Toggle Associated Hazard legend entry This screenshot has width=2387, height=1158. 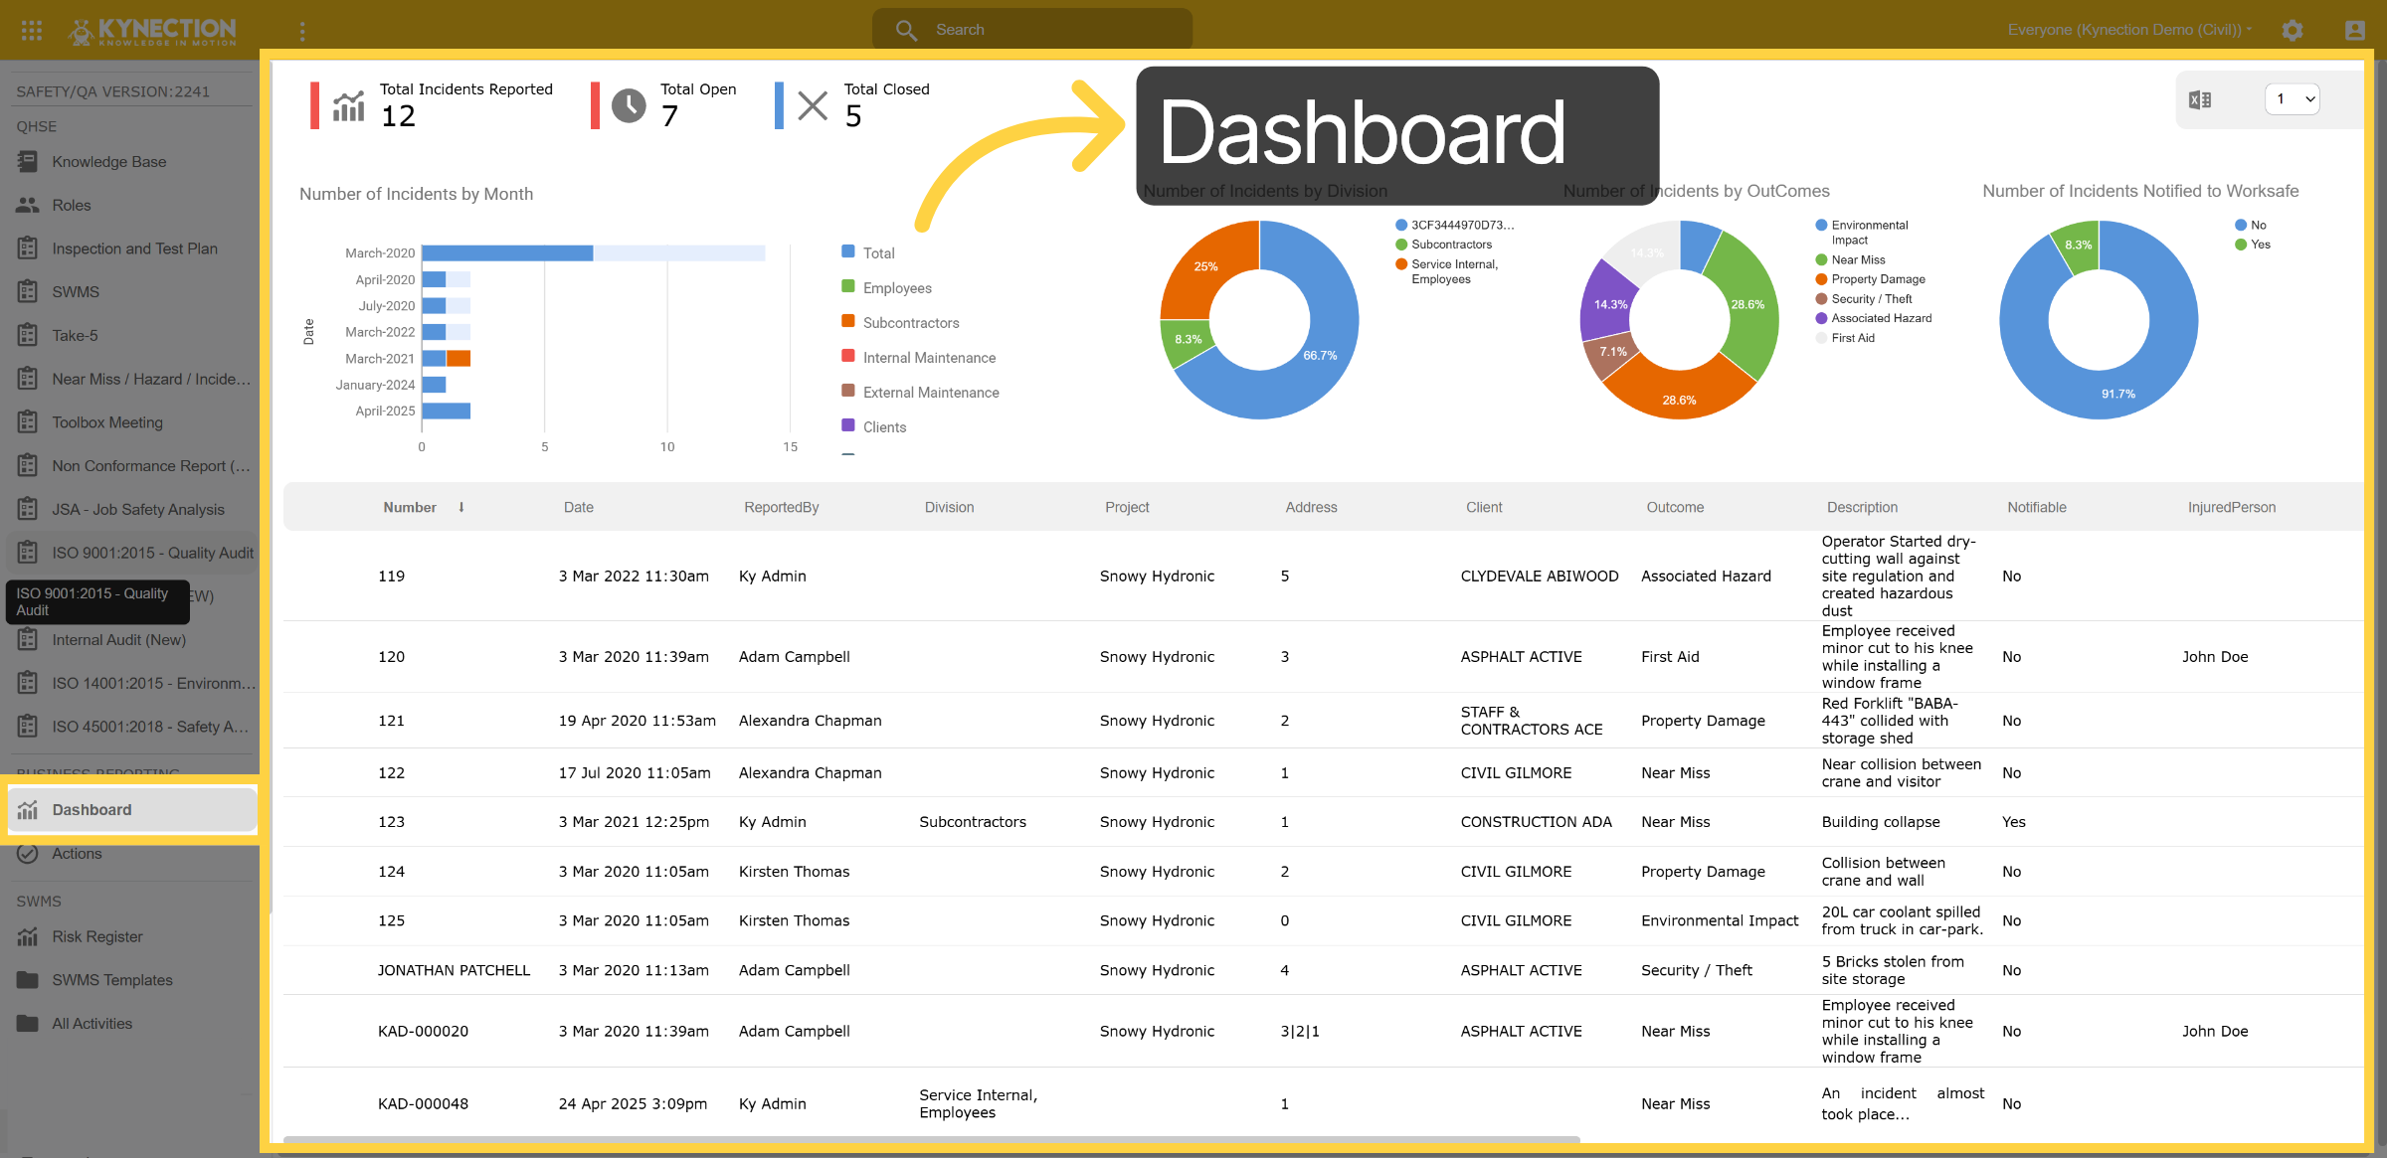pos(1874,318)
